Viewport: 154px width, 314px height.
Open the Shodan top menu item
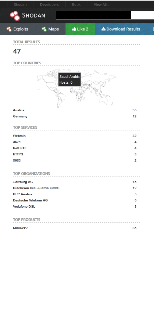[x=20, y=5]
